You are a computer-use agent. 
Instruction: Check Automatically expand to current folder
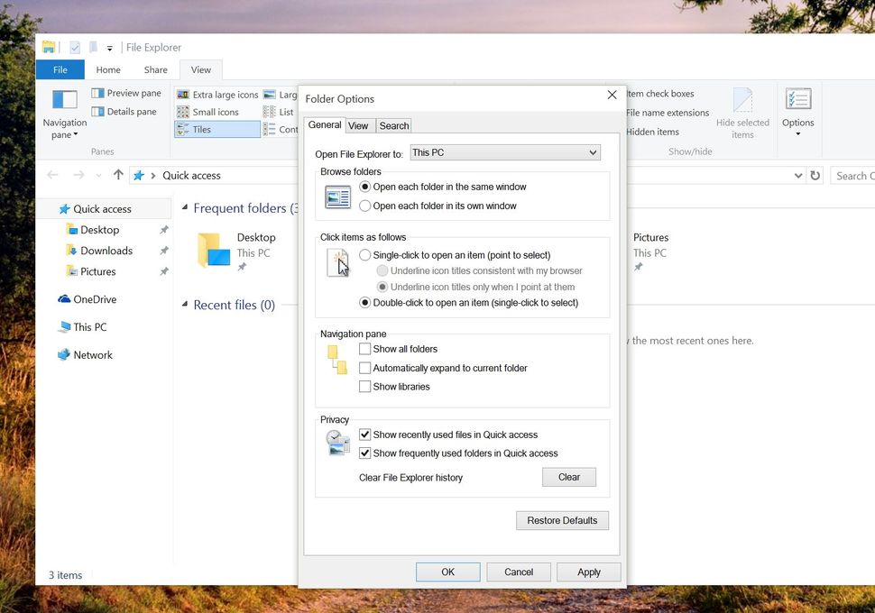tap(365, 368)
